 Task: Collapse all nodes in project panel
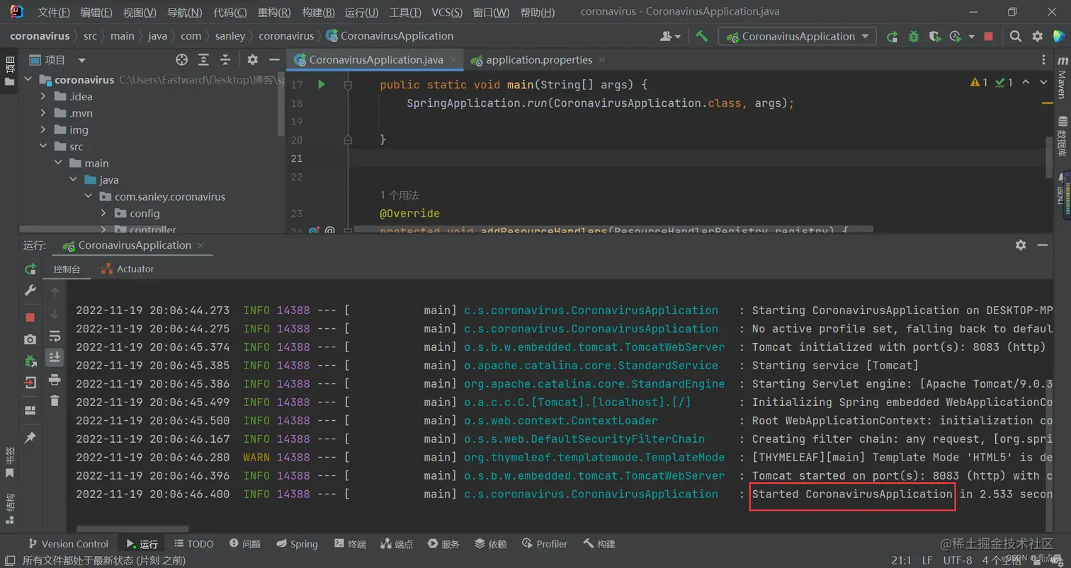[225, 60]
